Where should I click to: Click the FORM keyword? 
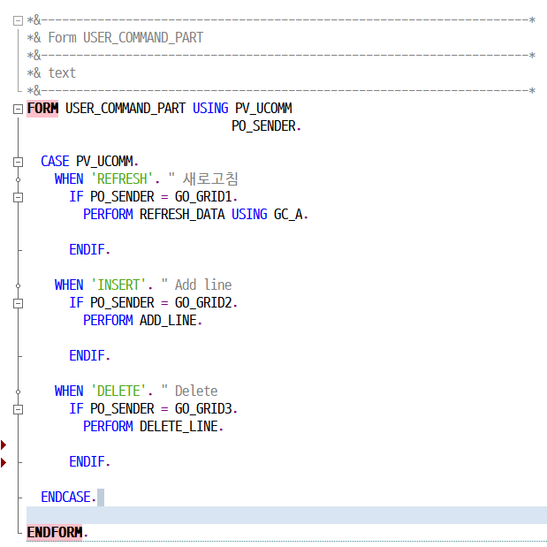click(x=42, y=109)
